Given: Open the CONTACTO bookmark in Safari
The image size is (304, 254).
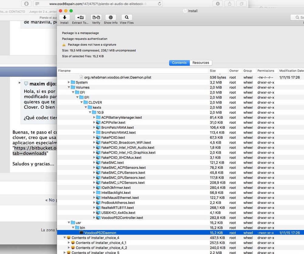Looking at the screenshot, I should (x=13, y=12).
